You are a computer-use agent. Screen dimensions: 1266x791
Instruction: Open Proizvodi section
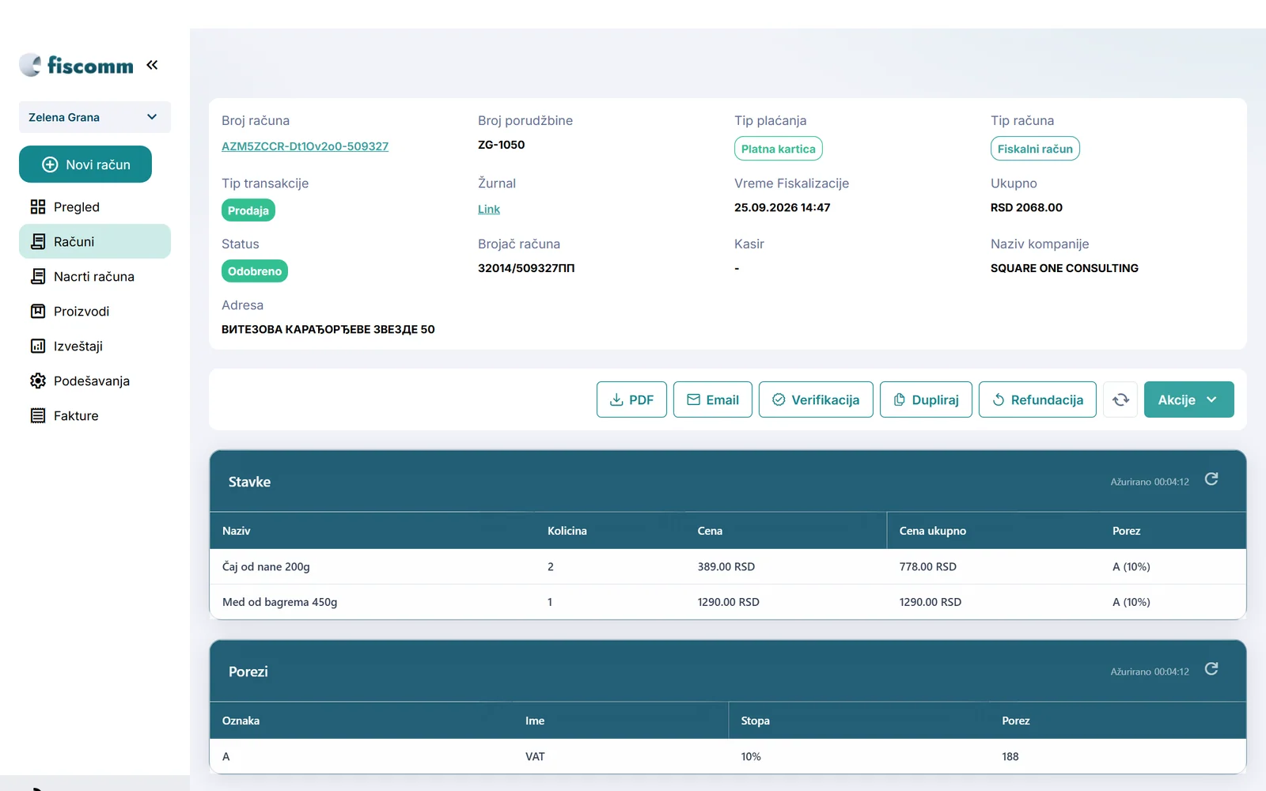click(95, 311)
